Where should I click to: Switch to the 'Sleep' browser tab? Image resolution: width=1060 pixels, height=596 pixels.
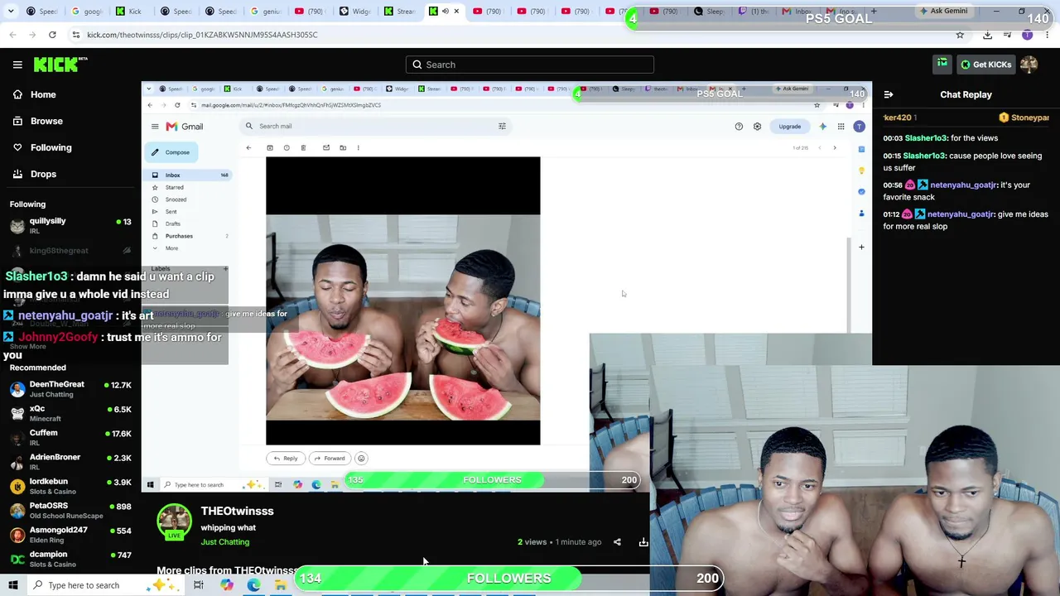pyautogui.click(x=710, y=12)
